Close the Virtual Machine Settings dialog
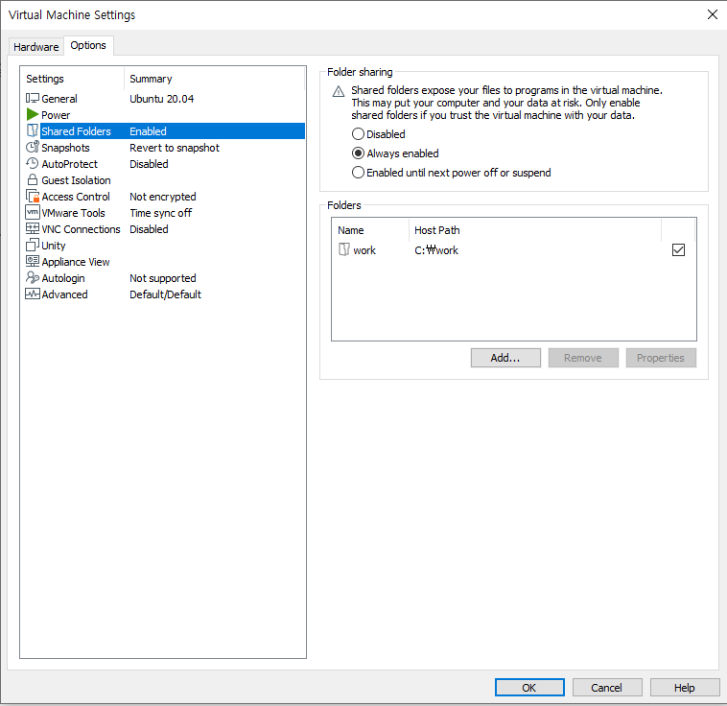727x706 pixels. pyautogui.click(x=713, y=14)
